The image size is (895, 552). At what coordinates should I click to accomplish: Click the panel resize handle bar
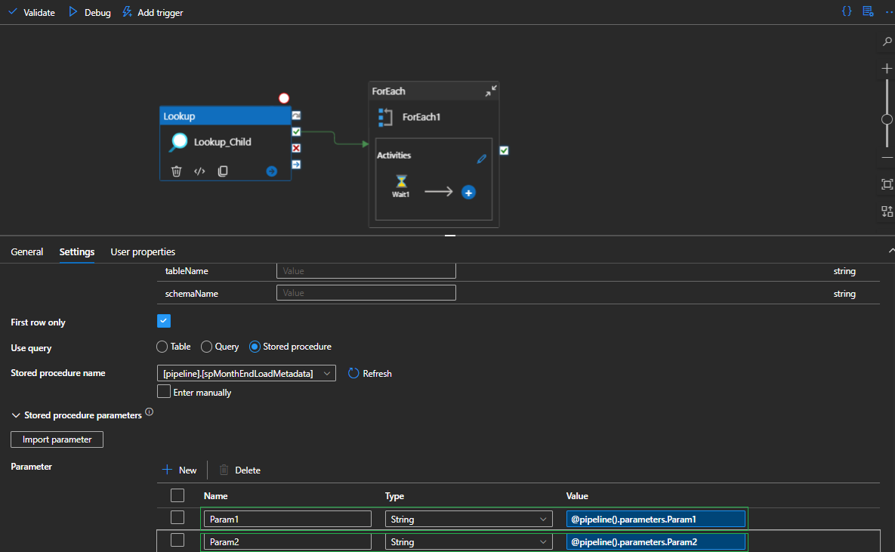[x=450, y=235]
